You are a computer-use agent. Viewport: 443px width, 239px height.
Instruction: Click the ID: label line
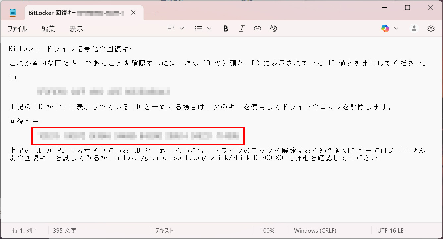pyautogui.click(x=15, y=78)
